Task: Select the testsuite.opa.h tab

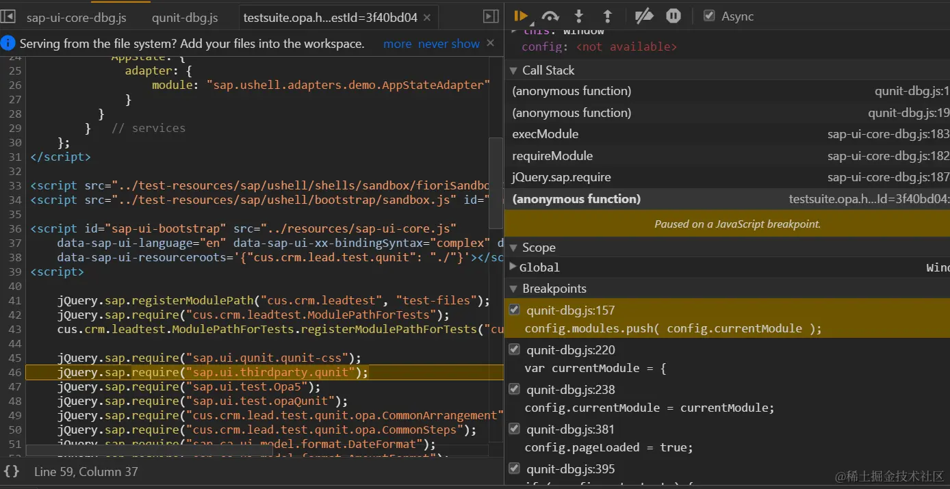Action: tap(330, 18)
